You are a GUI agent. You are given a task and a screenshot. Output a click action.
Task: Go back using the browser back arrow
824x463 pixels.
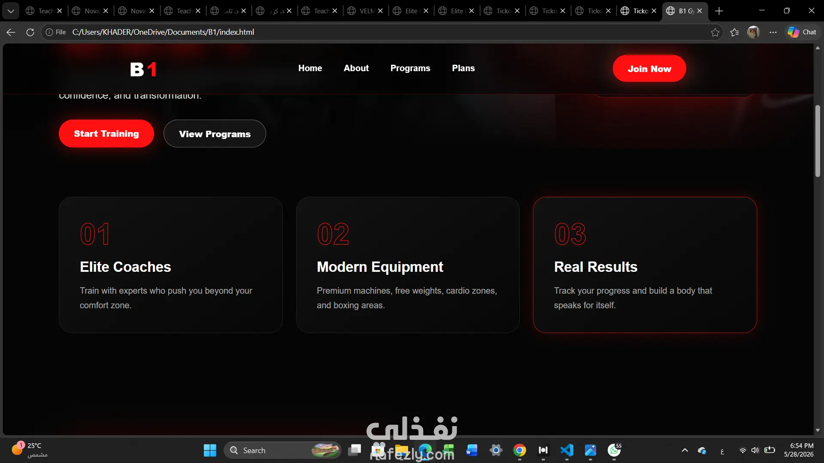click(11, 32)
